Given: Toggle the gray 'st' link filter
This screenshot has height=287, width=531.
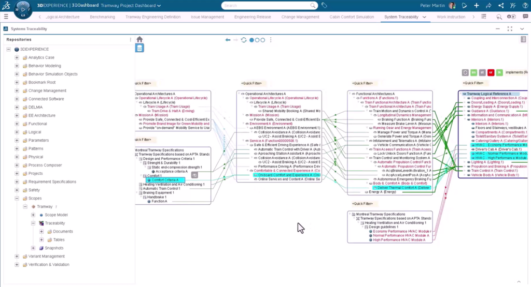Looking at the screenshot, I should [x=482, y=73].
